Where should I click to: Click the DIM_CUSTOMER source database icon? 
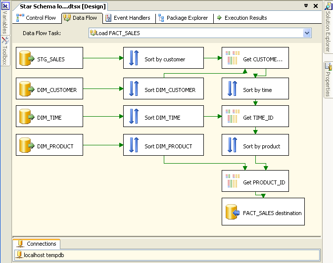coord(27,88)
